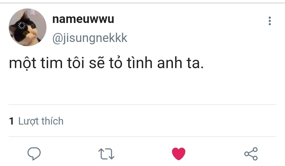View the '1 Lượt thích' likes list
285x166 pixels.
coord(36,121)
